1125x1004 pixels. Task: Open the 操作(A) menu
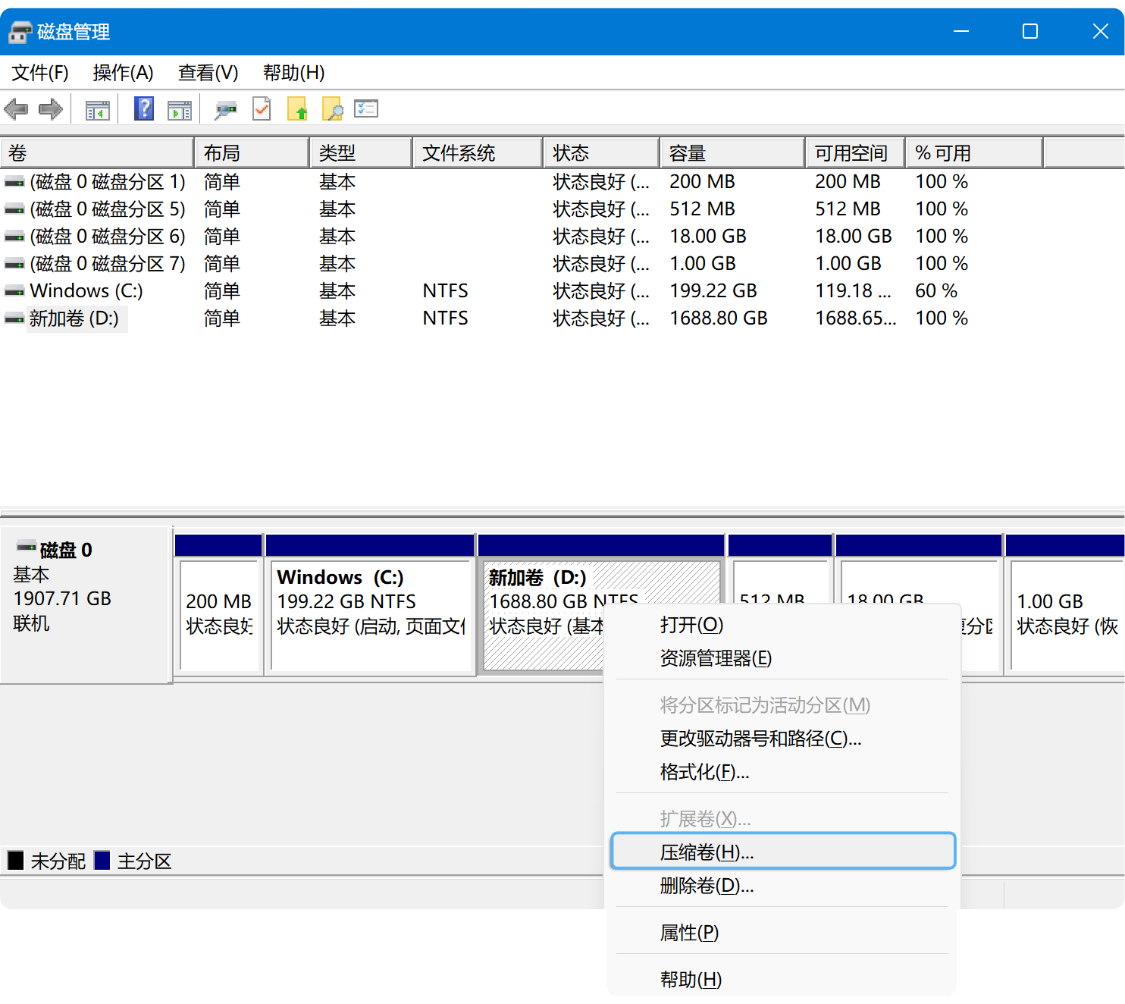(123, 73)
